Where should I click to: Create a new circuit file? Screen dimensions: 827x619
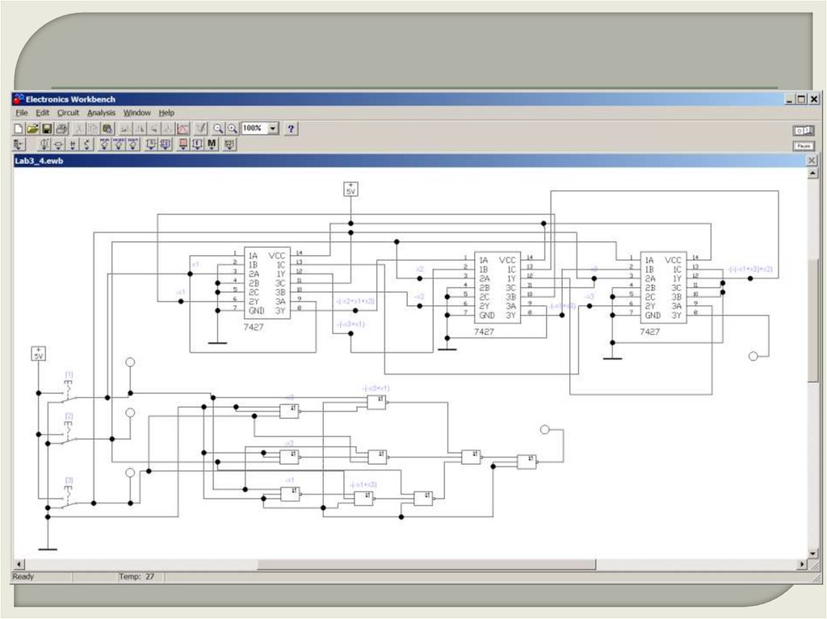coord(18,128)
